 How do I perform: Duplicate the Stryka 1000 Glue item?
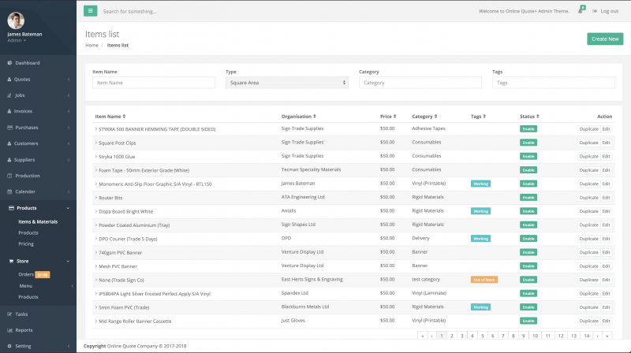point(588,156)
